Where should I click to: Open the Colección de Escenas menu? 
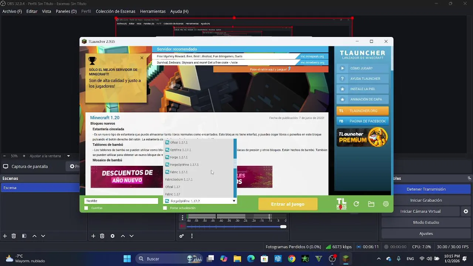(116, 11)
